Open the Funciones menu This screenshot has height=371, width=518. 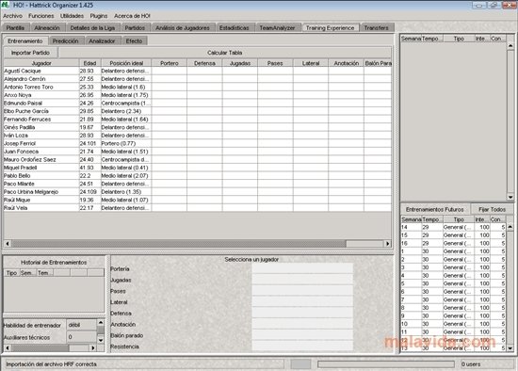(x=40, y=16)
